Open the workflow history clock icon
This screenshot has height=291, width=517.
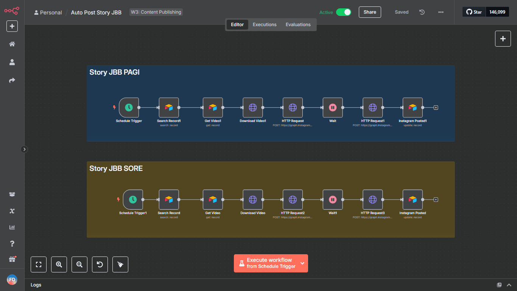click(x=422, y=12)
